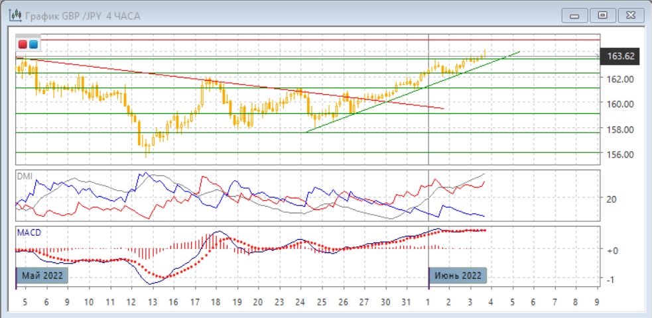Click date 9 at right end of time axis

(x=596, y=301)
